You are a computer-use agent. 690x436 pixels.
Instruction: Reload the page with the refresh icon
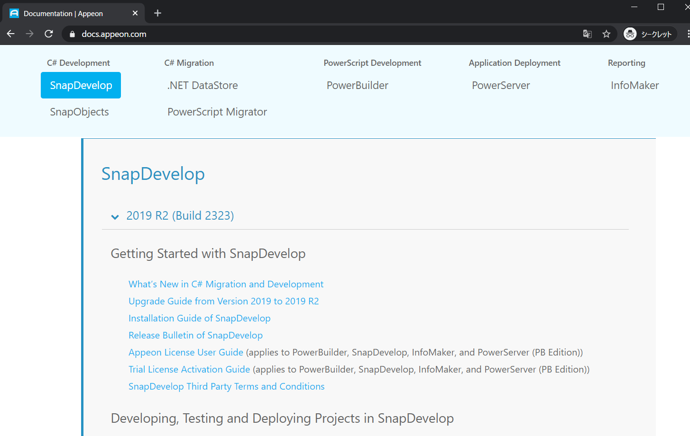pos(49,34)
